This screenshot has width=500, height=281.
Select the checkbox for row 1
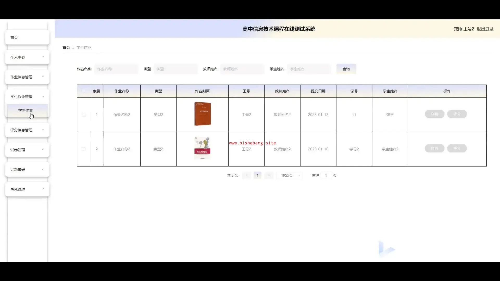point(84,115)
